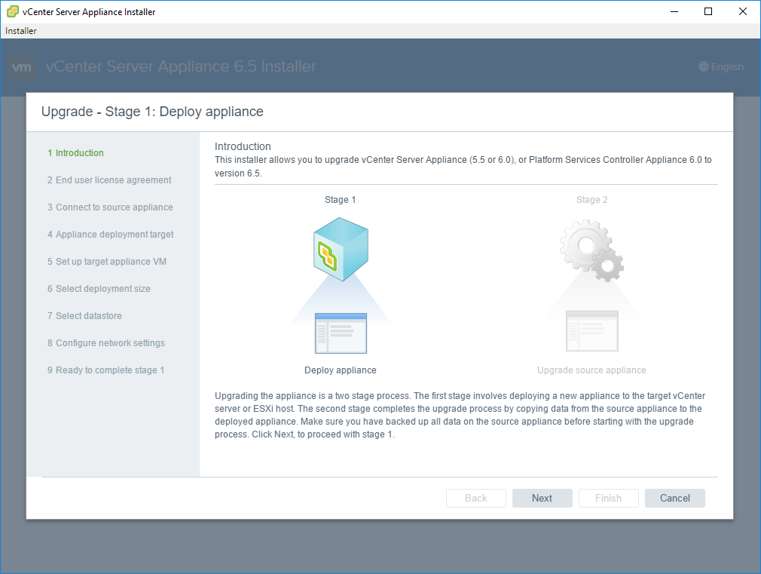Image resolution: width=761 pixels, height=574 pixels.
Task: Select step 9 Ready to complete stage 1
Action: 105,370
